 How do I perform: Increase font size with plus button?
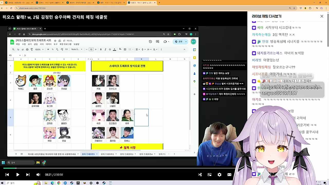tap(96, 49)
